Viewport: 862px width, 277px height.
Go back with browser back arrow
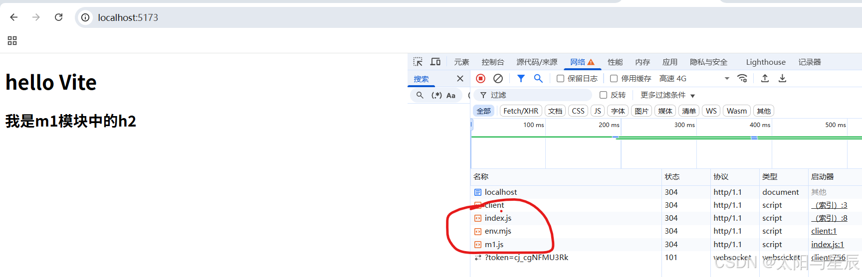tap(14, 17)
